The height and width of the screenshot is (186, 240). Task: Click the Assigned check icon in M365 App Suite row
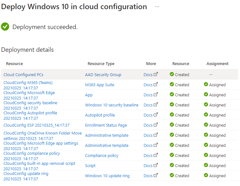[206, 84]
